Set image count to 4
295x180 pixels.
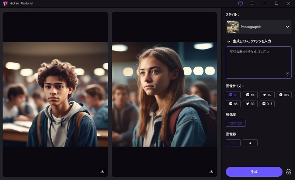pos(250,143)
